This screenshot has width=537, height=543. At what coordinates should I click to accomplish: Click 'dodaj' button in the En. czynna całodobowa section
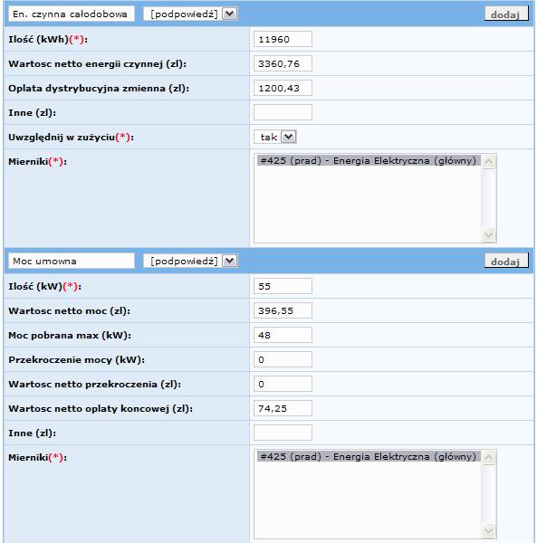coord(506,14)
